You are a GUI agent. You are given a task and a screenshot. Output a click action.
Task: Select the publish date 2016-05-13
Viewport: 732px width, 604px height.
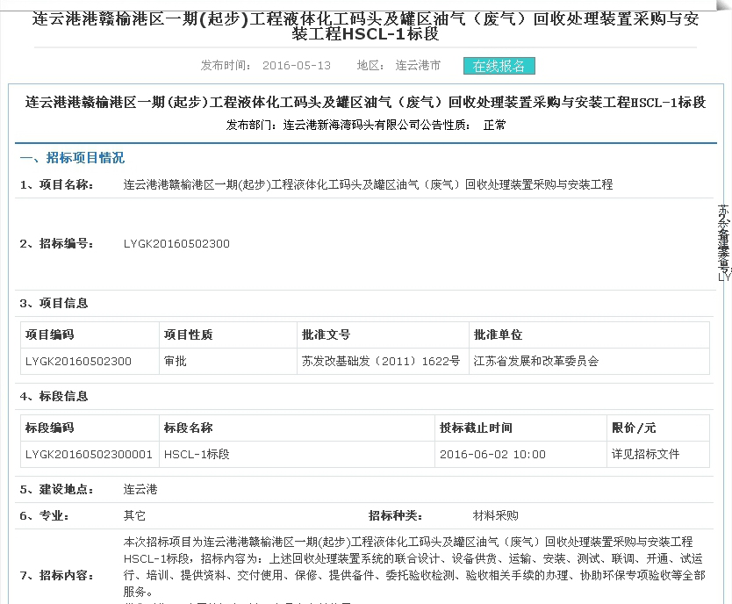(297, 65)
